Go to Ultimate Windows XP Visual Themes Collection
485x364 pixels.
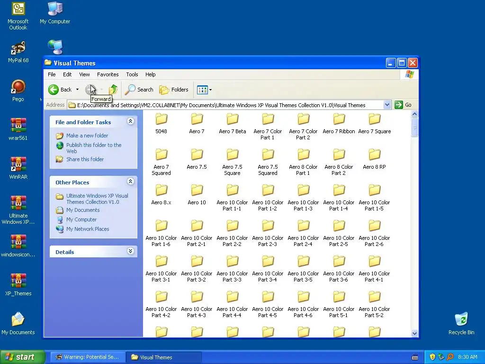(x=97, y=199)
